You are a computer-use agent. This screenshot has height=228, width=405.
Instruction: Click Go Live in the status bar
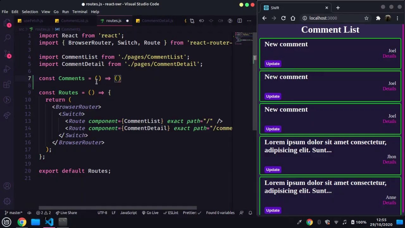pyautogui.click(x=150, y=213)
